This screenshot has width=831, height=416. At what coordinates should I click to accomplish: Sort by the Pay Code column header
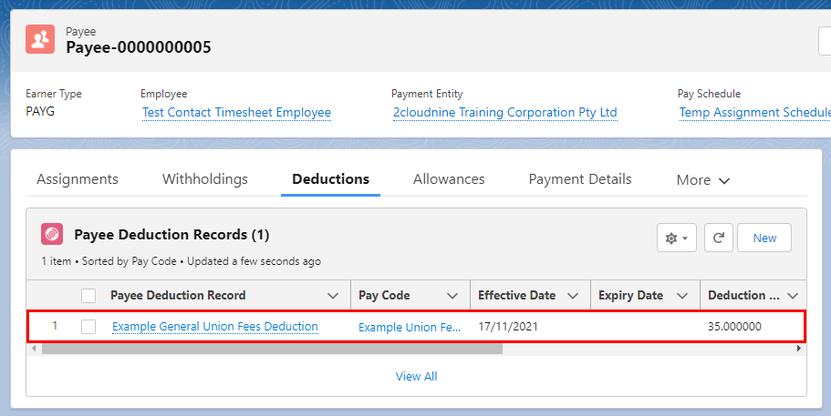coord(384,296)
